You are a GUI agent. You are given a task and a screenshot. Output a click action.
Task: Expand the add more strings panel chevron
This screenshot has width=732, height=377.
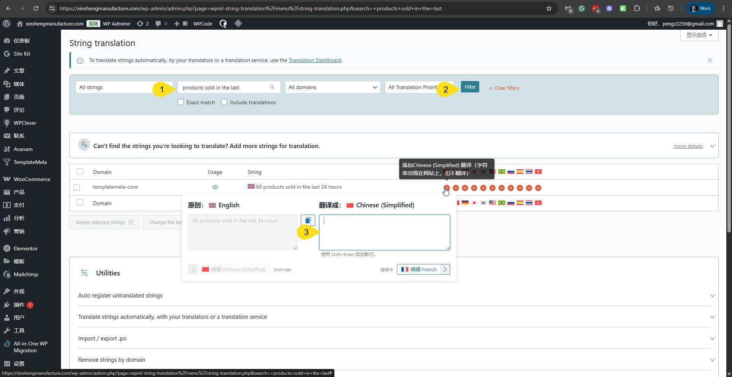click(x=712, y=146)
